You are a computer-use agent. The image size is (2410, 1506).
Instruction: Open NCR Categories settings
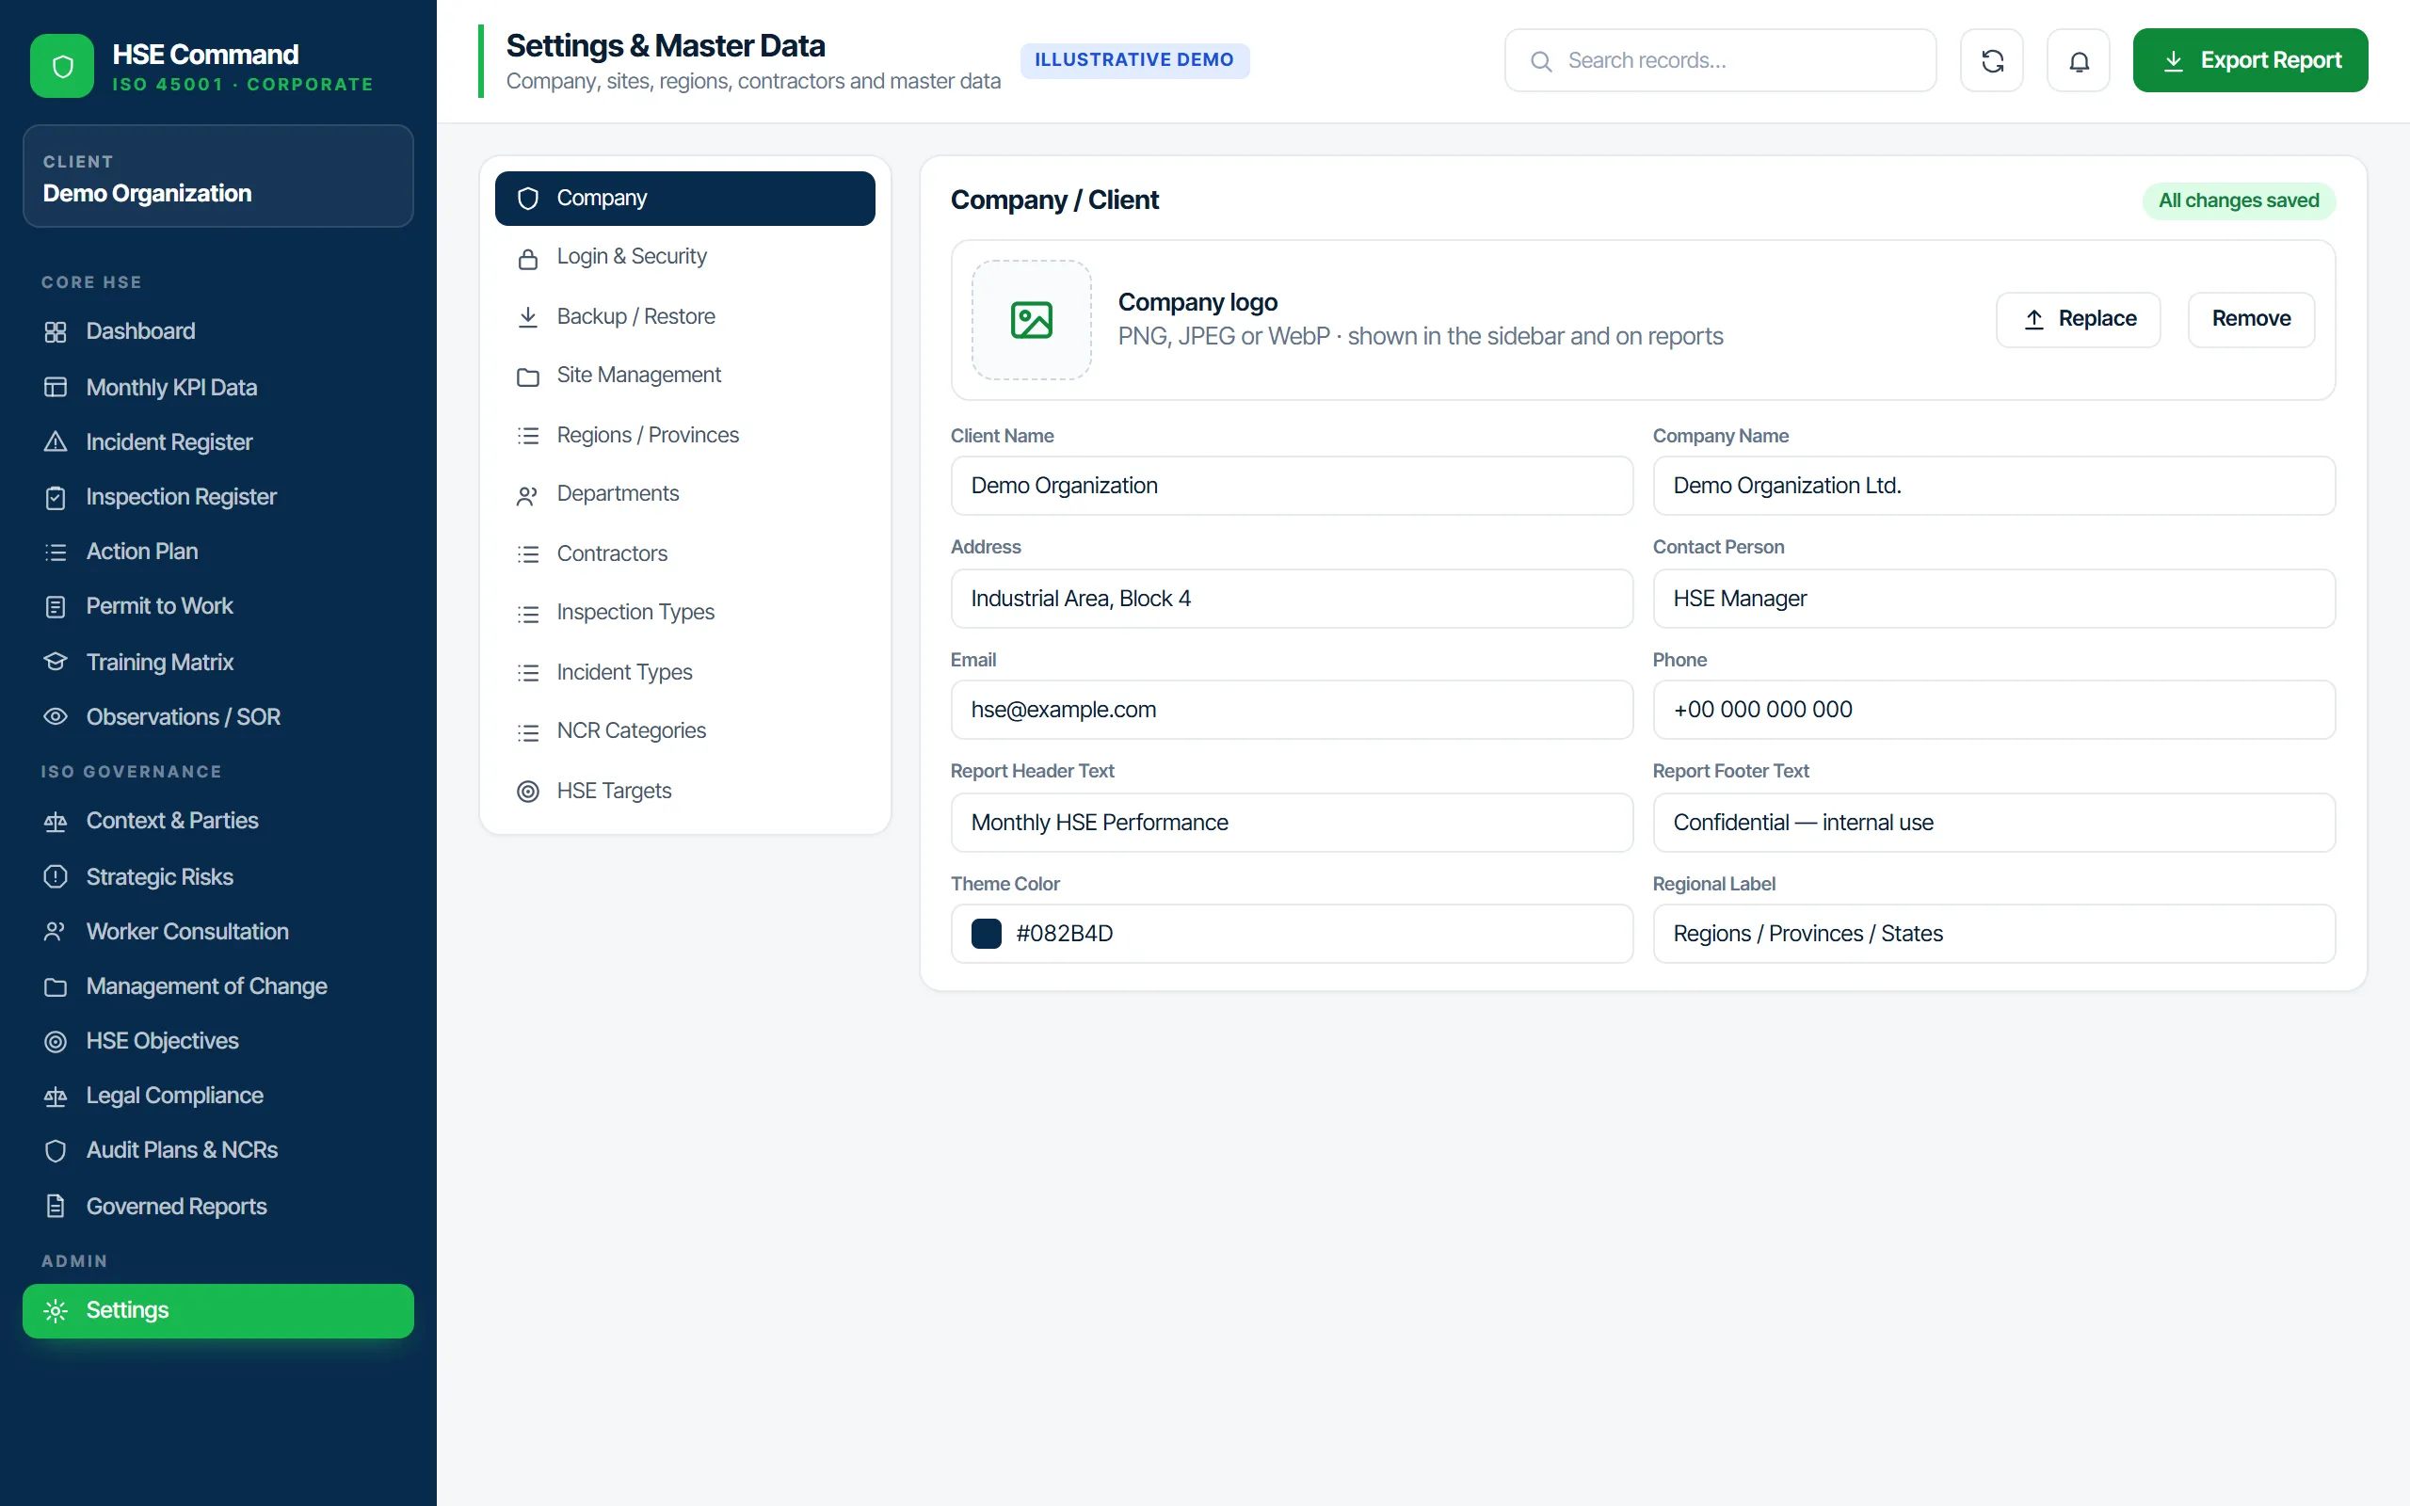coord(685,731)
